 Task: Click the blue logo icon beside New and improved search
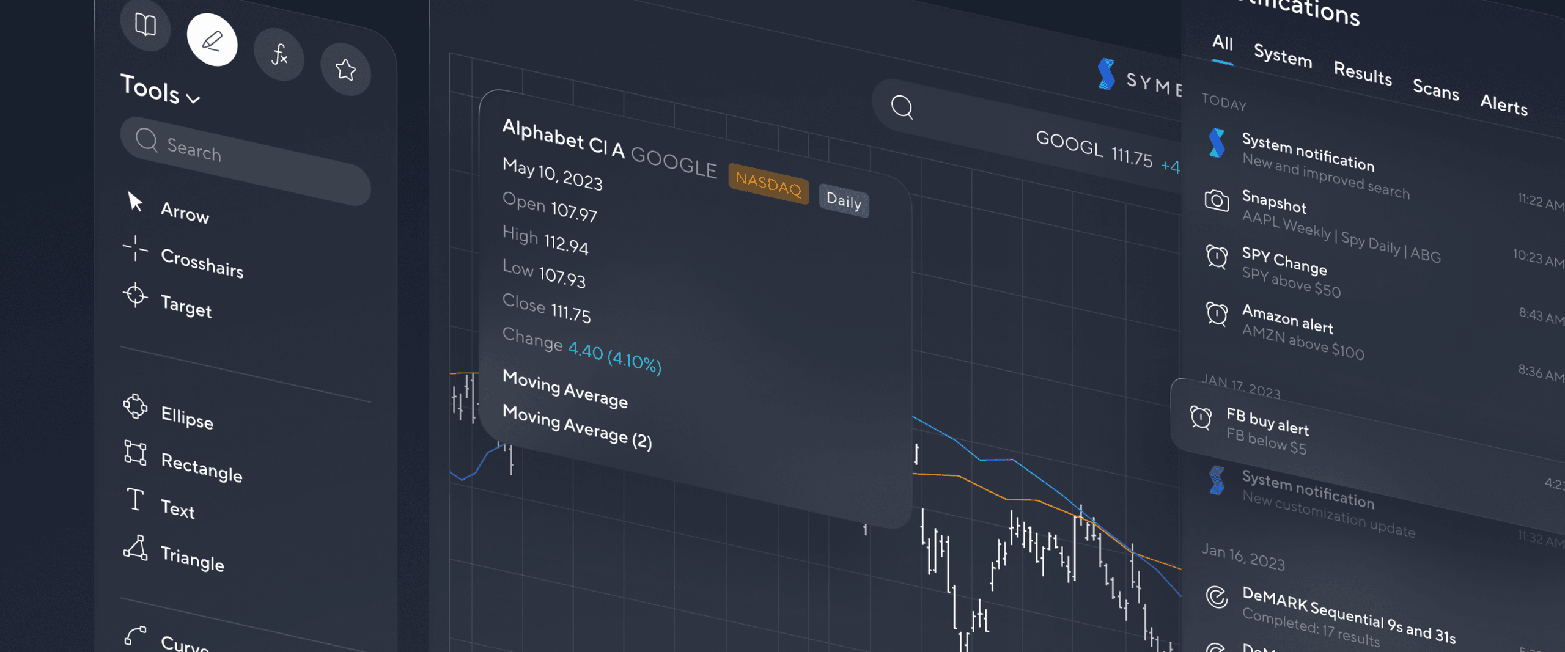click(1217, 143)
